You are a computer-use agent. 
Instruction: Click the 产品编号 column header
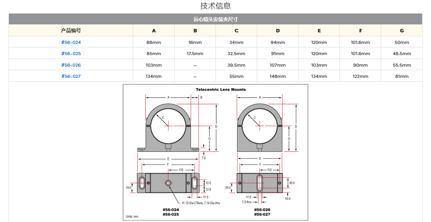(71, 30)
